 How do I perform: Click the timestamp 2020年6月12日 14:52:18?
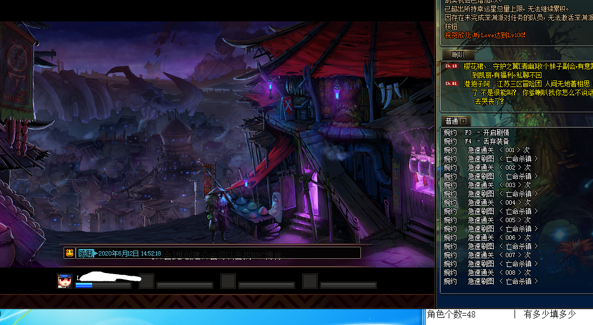pos(129,253)
